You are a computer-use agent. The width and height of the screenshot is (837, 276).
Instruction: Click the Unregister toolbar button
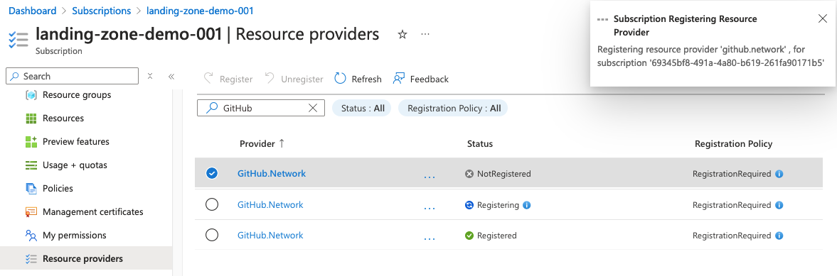tap(294, 79)
